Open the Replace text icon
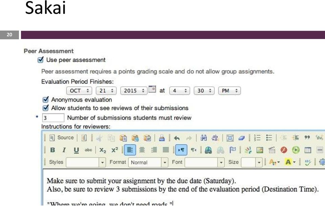Viewport: 325px width, 206px height. point(215,138)
